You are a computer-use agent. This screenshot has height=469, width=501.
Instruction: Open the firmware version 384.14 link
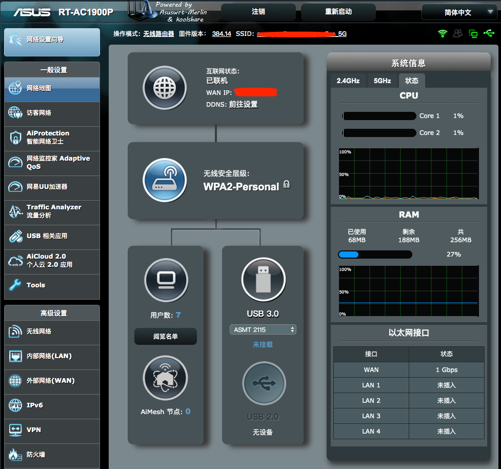[x=222, y=34]
